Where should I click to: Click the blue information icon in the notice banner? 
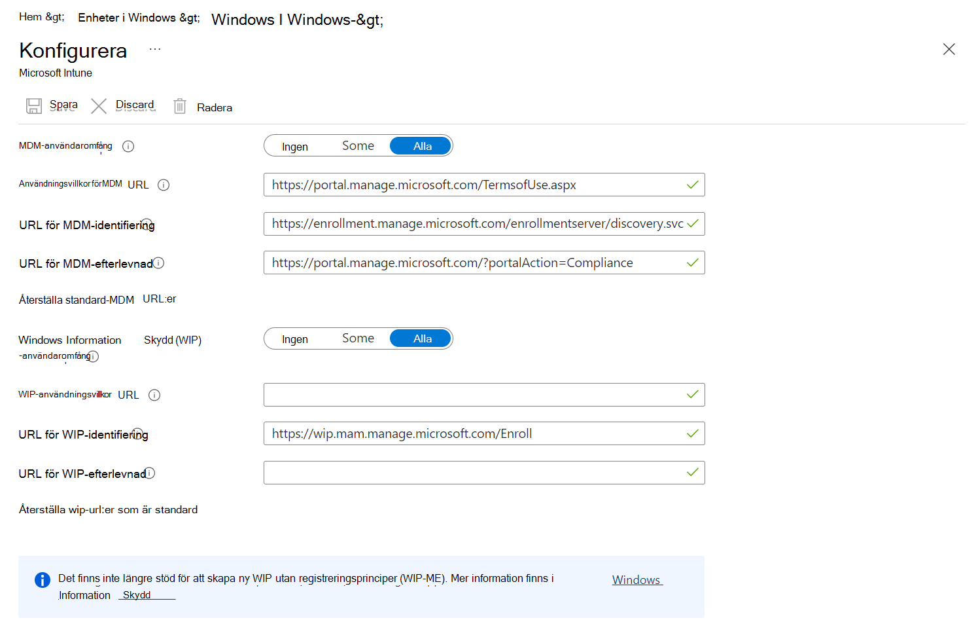click(42, 580)
